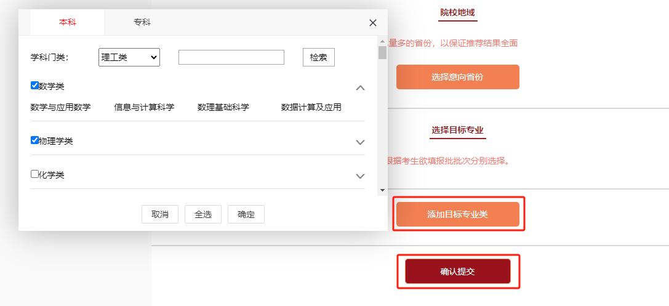Screen dimensions: 669x306
Task: Select 数学与应用数学 major
Action: coord(60,107)
